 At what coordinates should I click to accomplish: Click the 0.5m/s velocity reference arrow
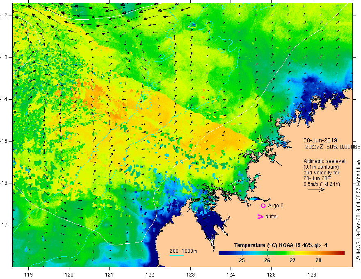point(316,190)
